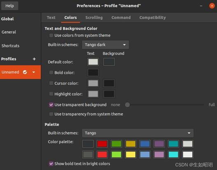Enable Use colors from system theme
Viewport: 217px width, 170px height.
pos(51,35)
